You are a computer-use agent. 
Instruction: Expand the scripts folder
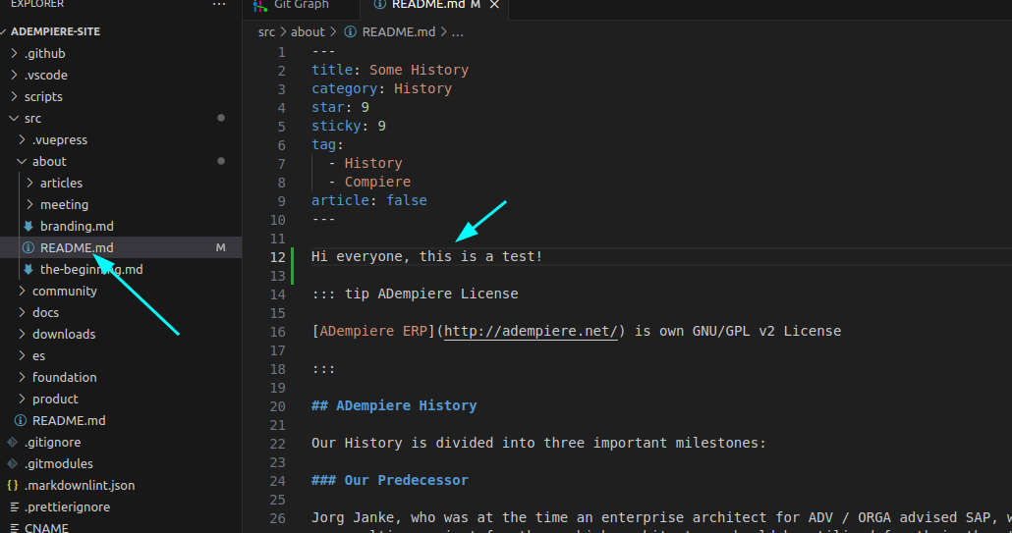14,96
